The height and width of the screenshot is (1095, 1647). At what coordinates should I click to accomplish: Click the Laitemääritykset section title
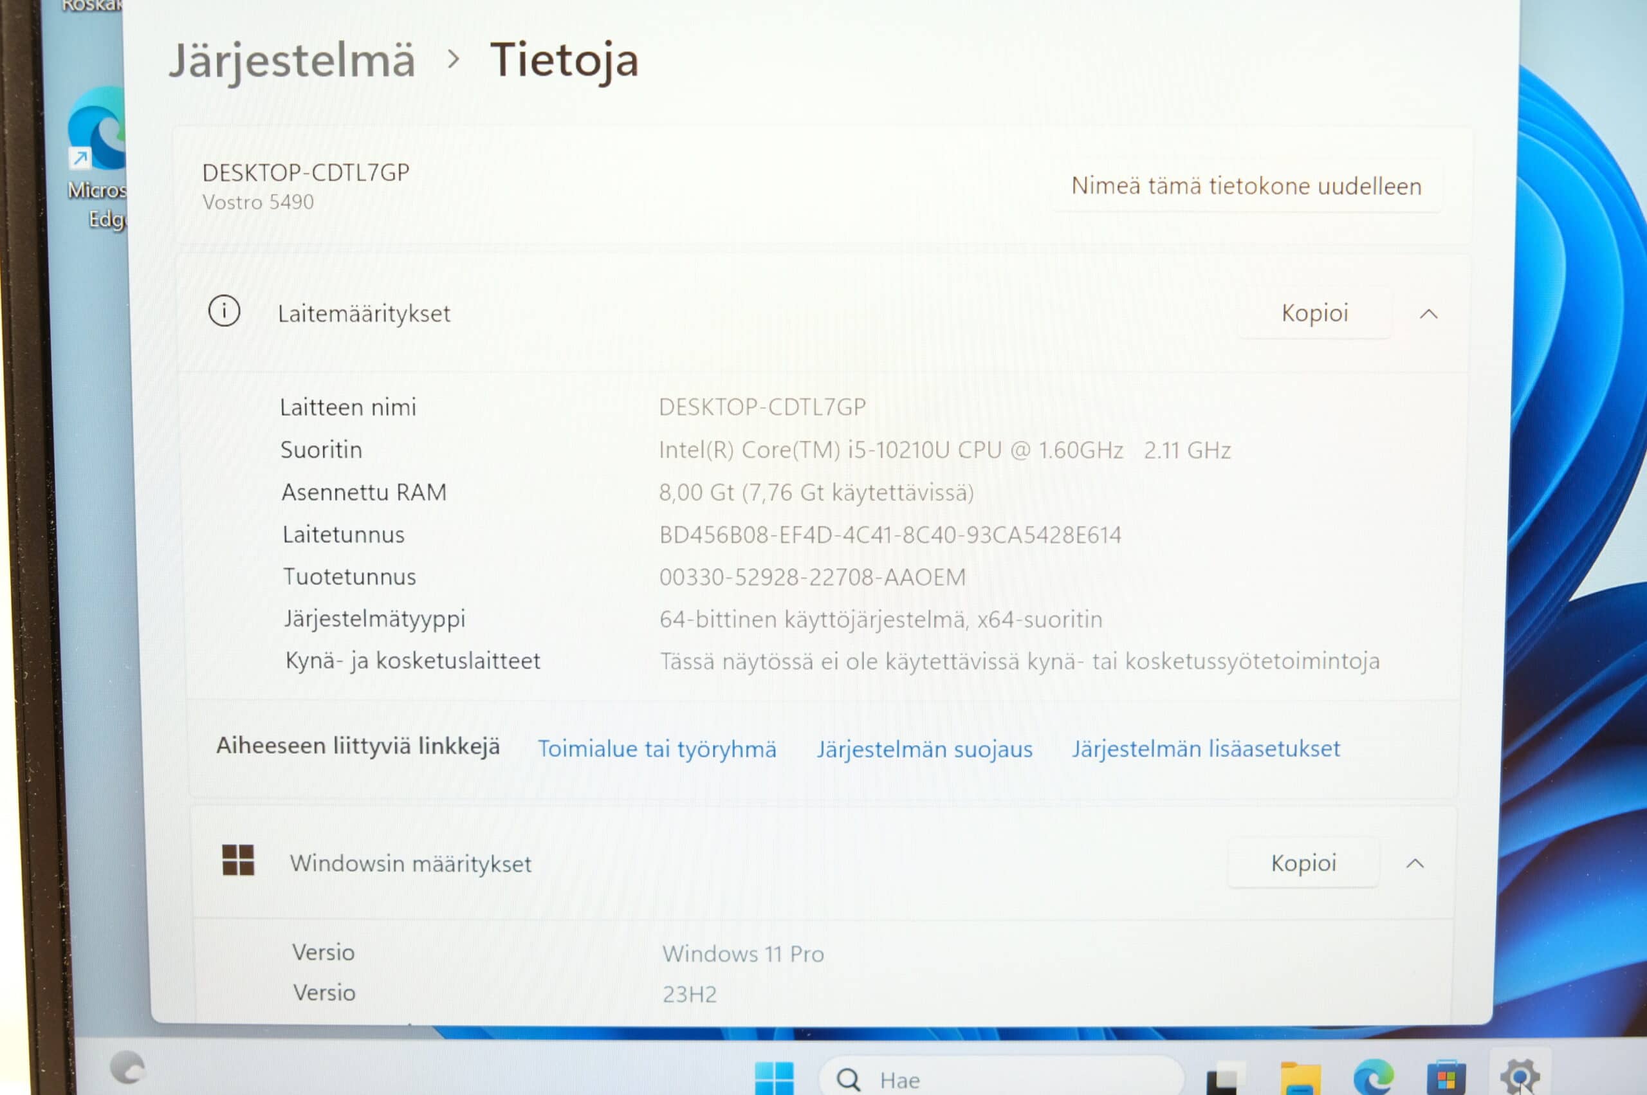tap(363, 314)
